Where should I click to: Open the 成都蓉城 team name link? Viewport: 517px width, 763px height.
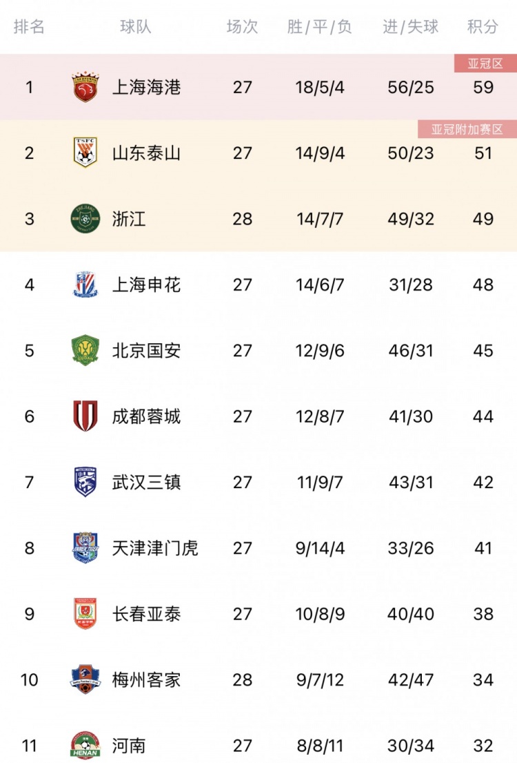(x=147, y=416)
